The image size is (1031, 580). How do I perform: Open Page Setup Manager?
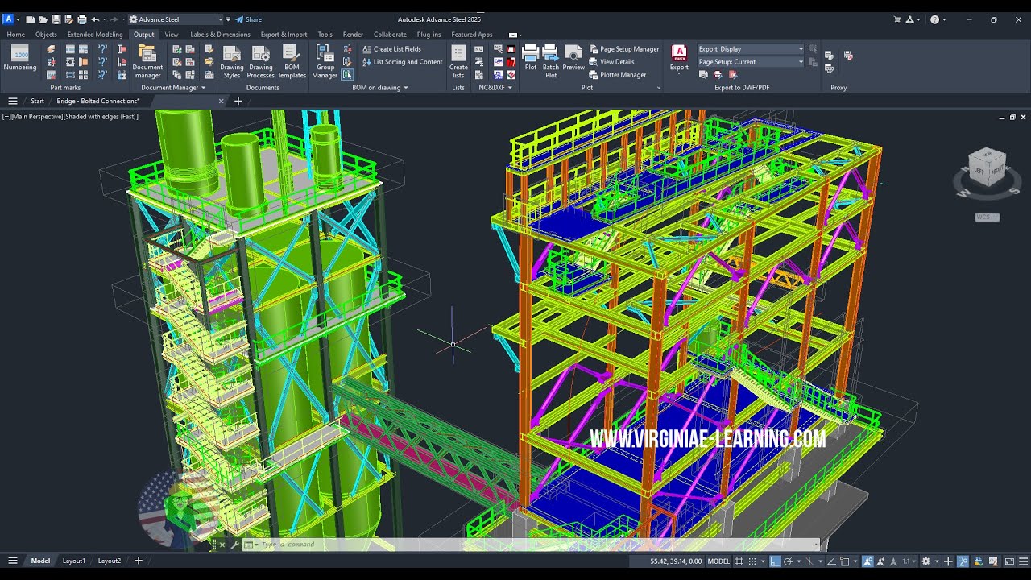point(624,49)
